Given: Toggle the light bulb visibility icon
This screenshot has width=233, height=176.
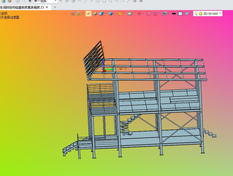Looking at the screenshot, I should click(x=196, y=13).
